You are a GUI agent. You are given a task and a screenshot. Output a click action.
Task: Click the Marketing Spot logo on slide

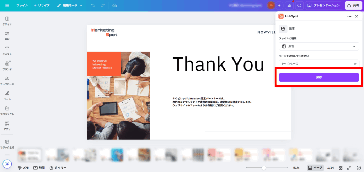[x=104, y=32]
